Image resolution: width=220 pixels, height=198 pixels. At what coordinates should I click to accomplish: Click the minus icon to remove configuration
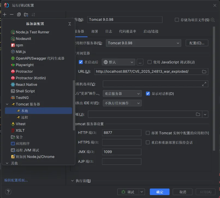(x=12, y=14)
